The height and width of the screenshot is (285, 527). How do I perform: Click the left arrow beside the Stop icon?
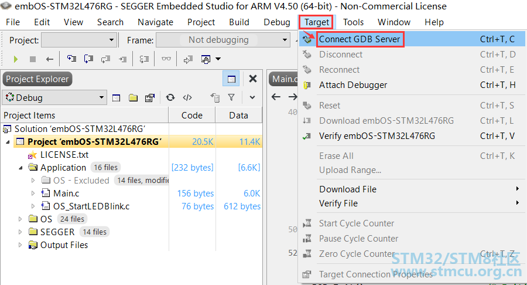[x=50, y=59]
